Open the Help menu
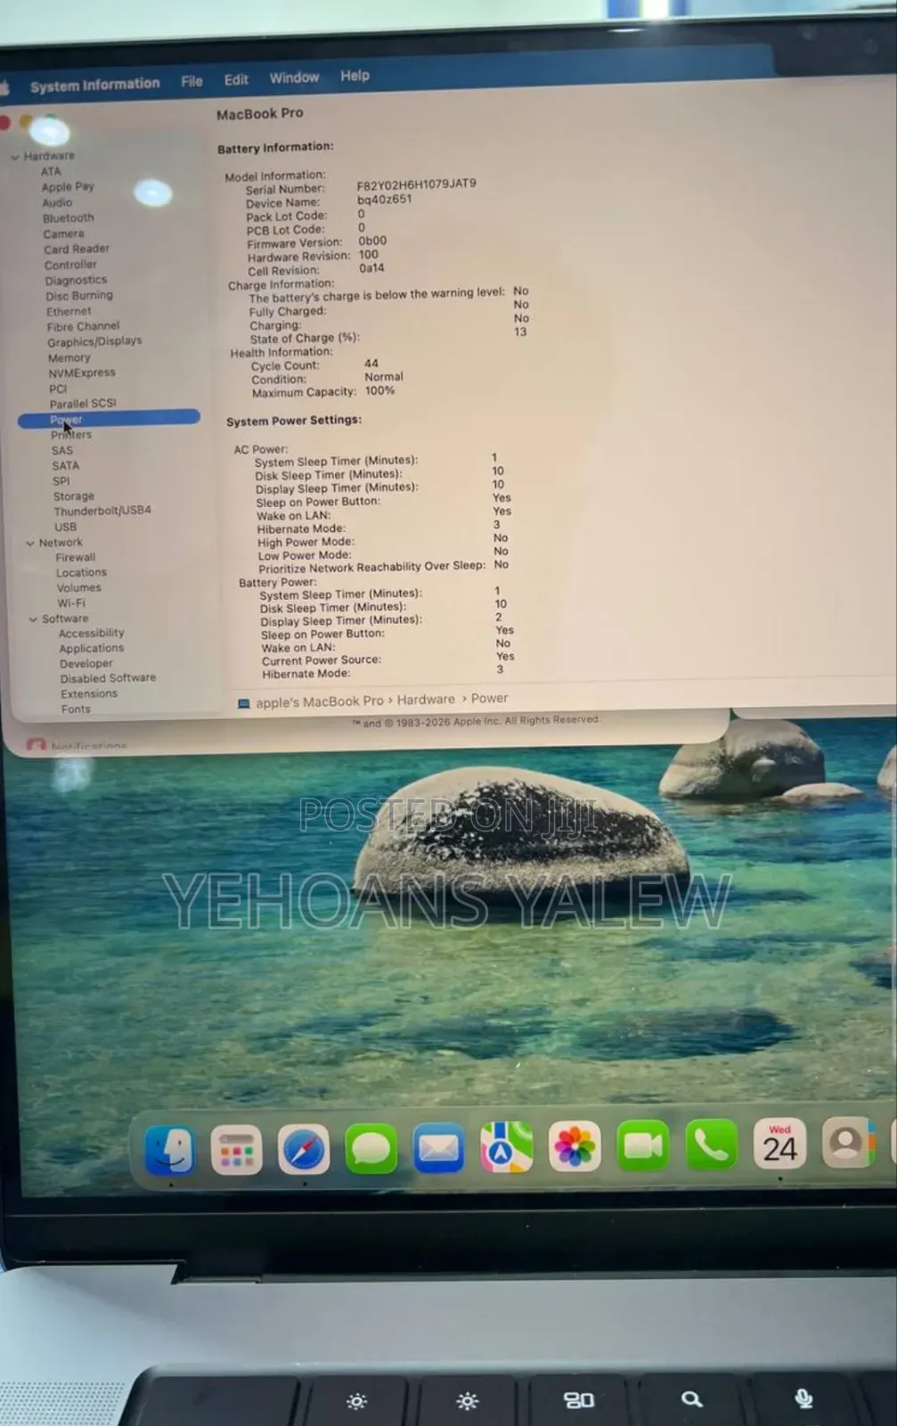 355,76
